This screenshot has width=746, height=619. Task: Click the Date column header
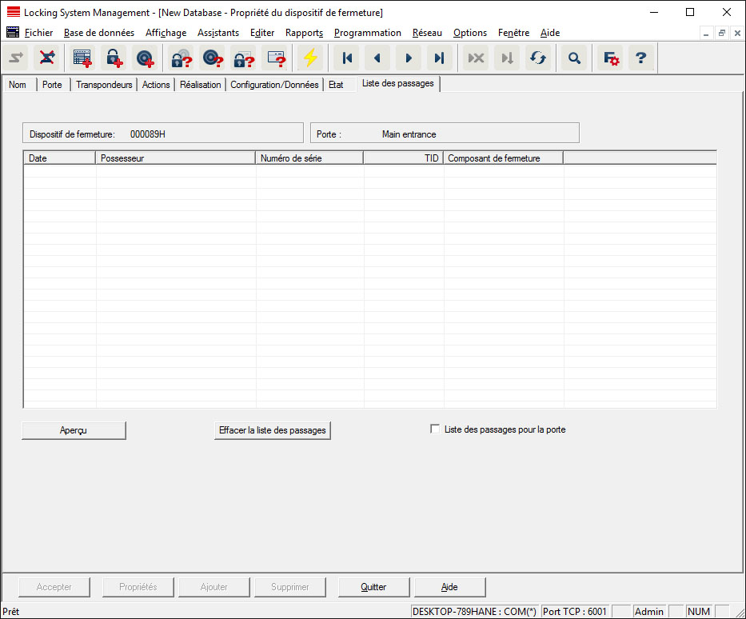pos(59,158)
